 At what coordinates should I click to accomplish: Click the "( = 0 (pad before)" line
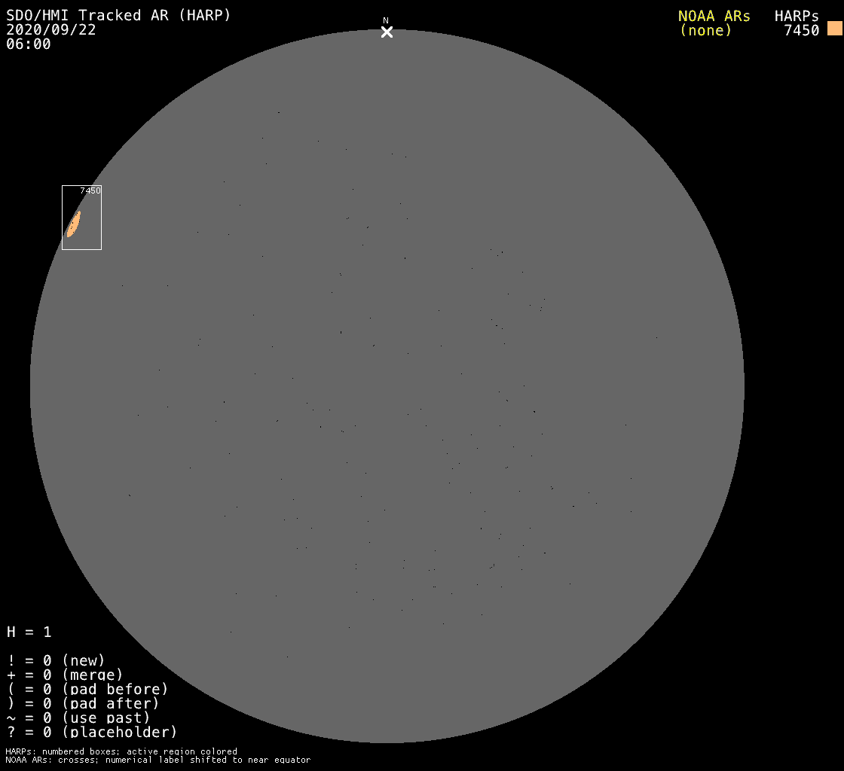pyautogui.click(x=87, y=689)
